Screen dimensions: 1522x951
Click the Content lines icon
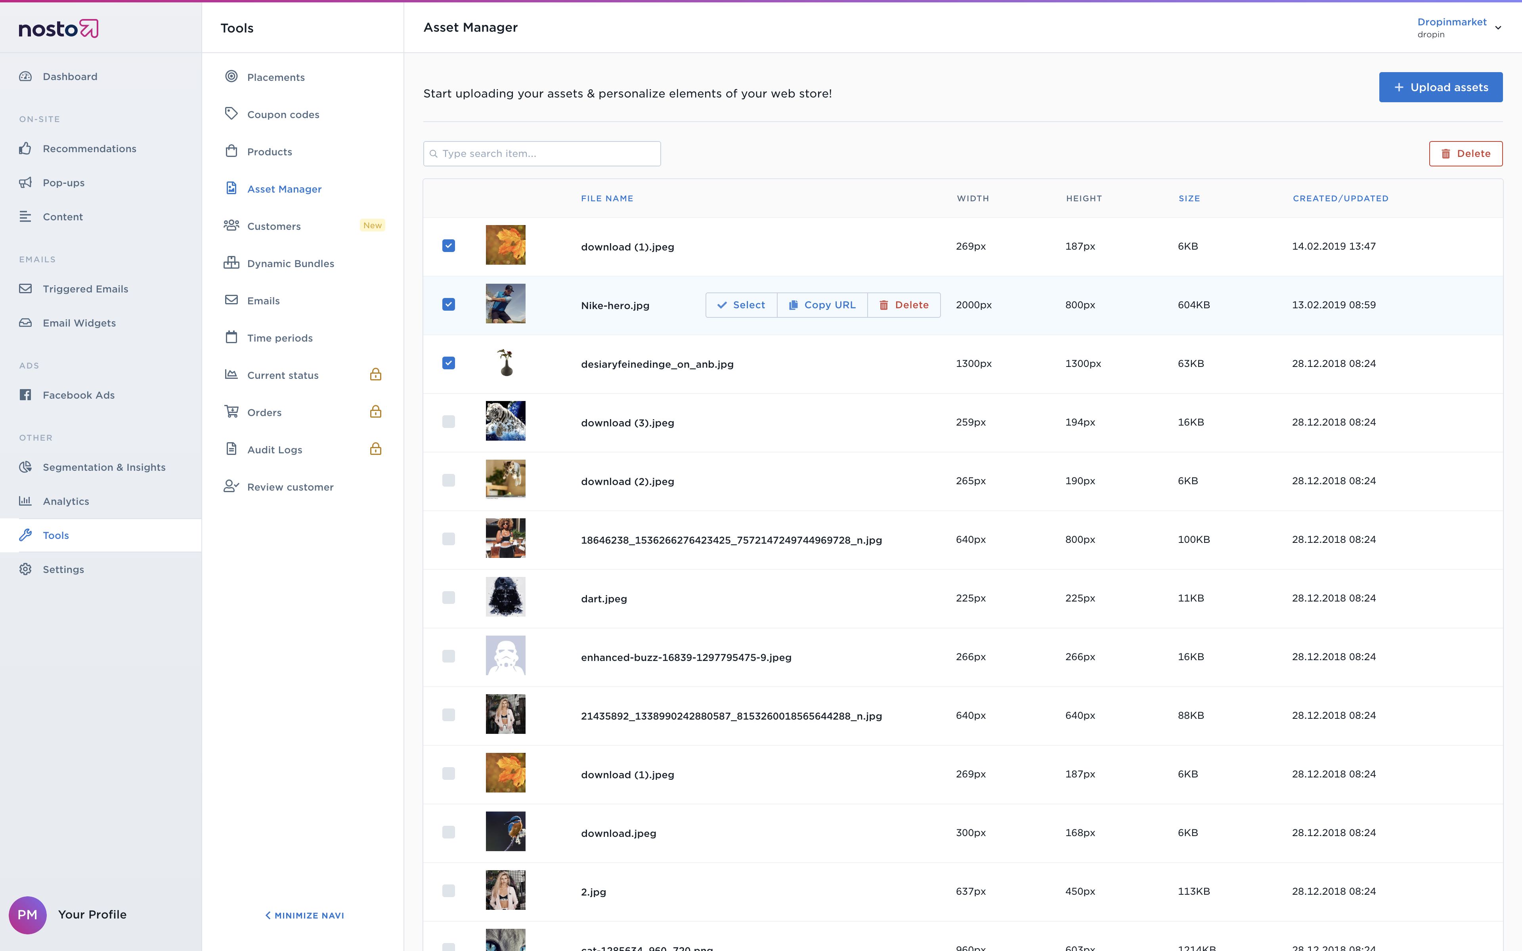point(25,216)
